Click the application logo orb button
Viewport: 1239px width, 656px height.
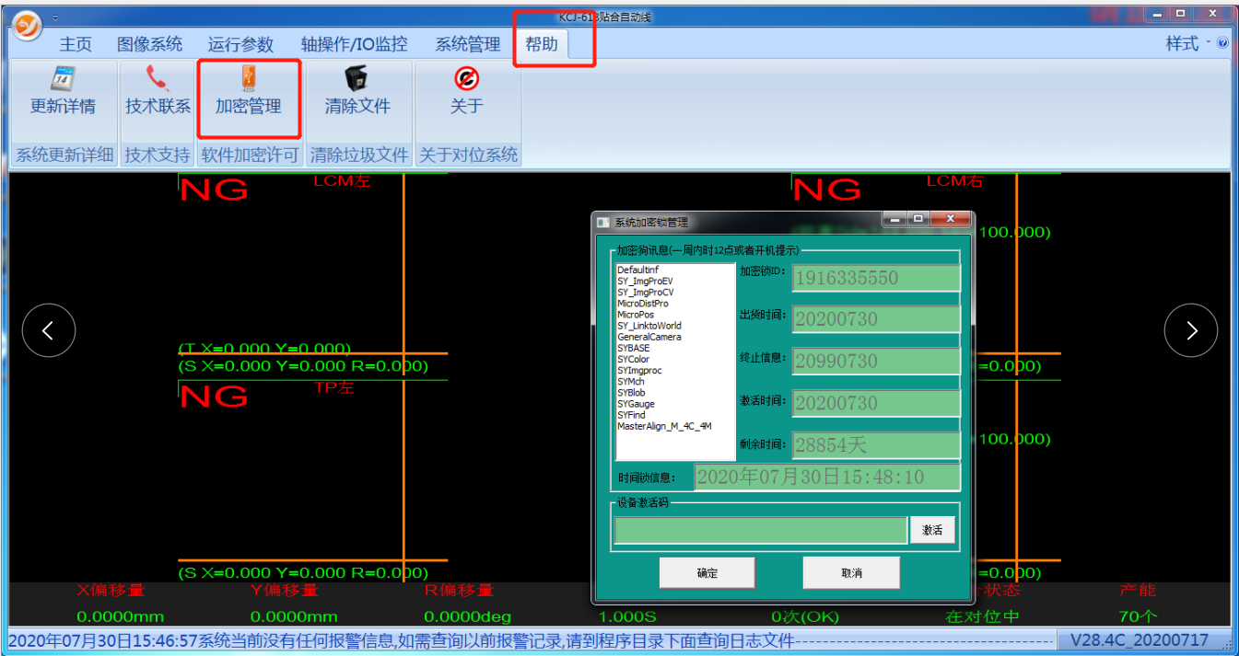28,26
